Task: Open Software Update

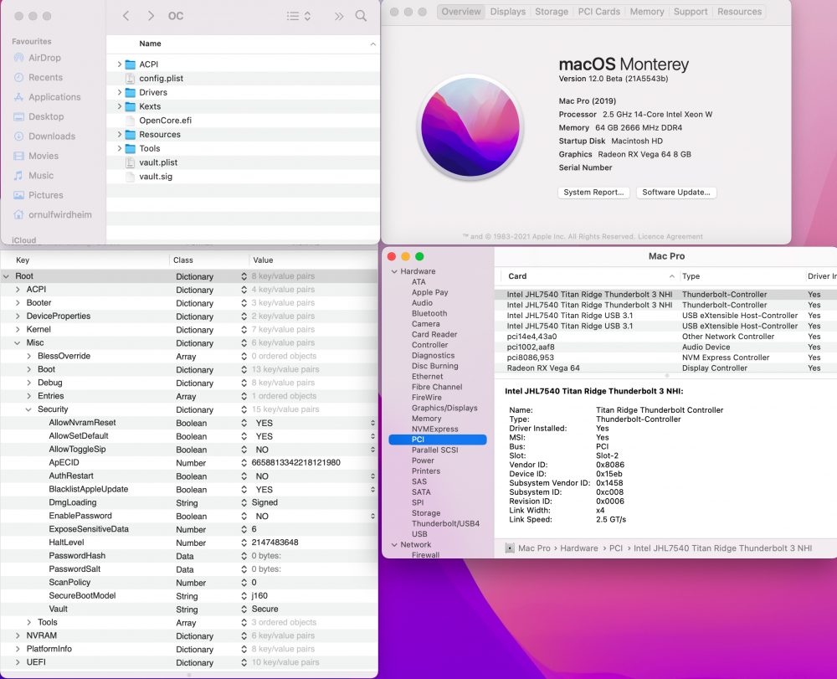Action: pyautogui.click(x=675, y=193)
